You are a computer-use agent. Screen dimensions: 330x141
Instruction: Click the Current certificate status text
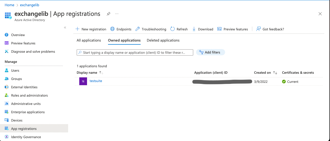[293, 82]
